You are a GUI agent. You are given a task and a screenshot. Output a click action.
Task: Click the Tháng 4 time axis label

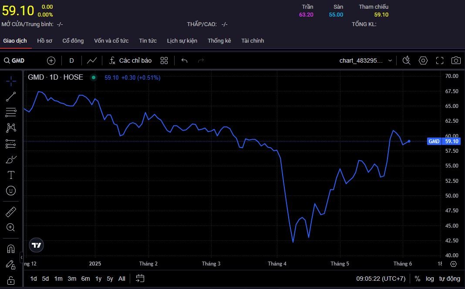(277, 264)
